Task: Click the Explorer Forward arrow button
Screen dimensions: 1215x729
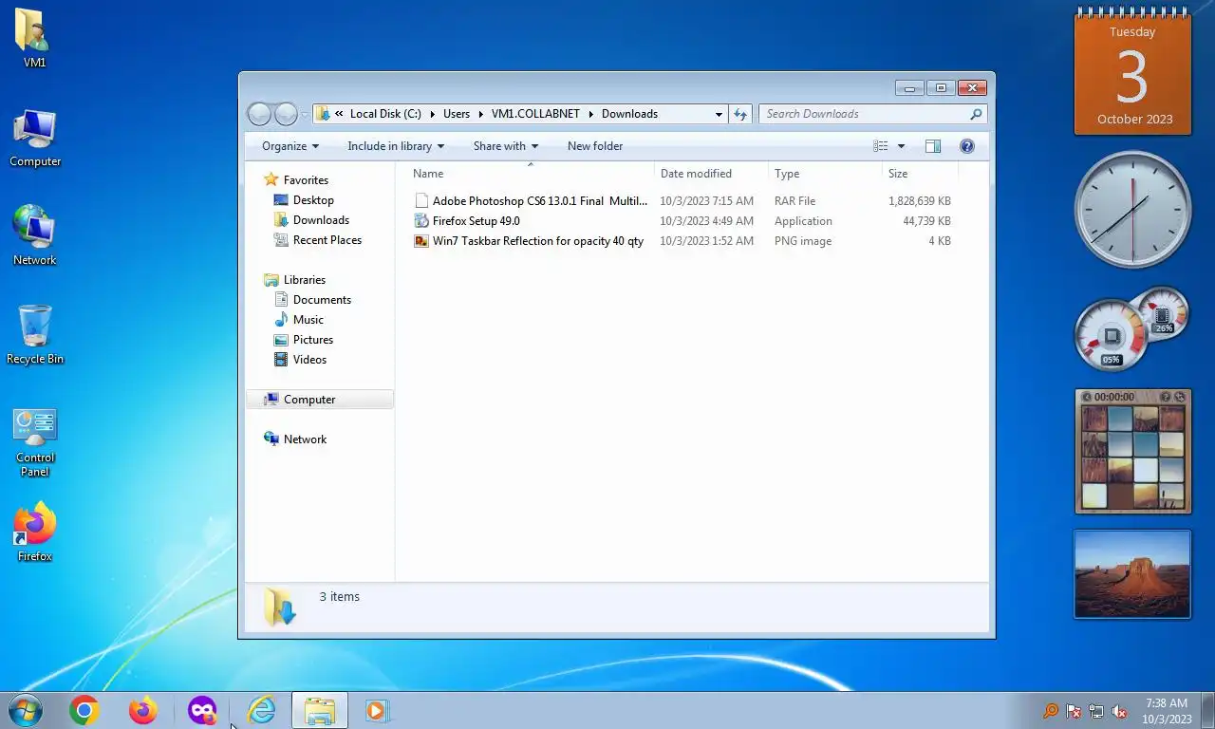Action: [286, 114]
